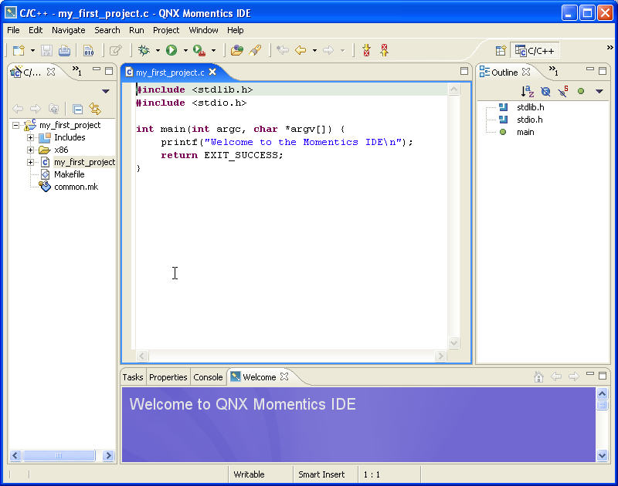The image size is (618, 486).
Task: Toggle Hide Fields filter in Outline
Action: [545, 91]
